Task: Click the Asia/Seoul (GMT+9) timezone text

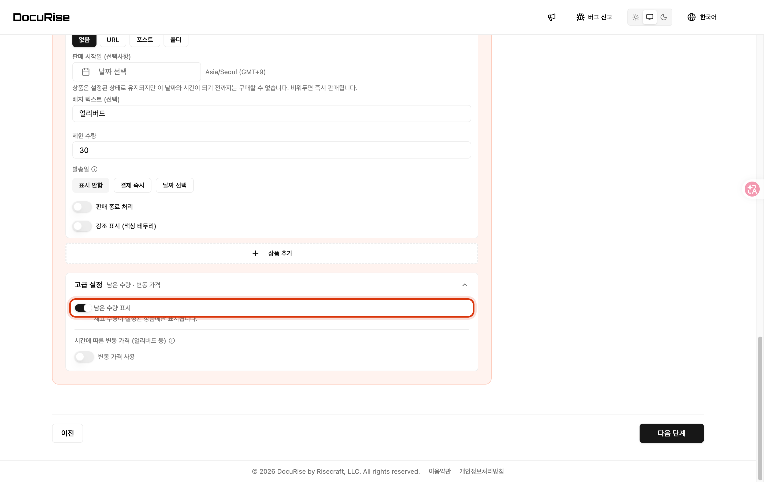Action: tap(235, 72)
